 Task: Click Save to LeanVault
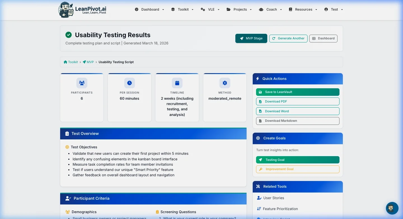(297, 92)
